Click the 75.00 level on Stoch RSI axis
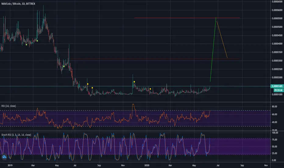 [274, 140]
